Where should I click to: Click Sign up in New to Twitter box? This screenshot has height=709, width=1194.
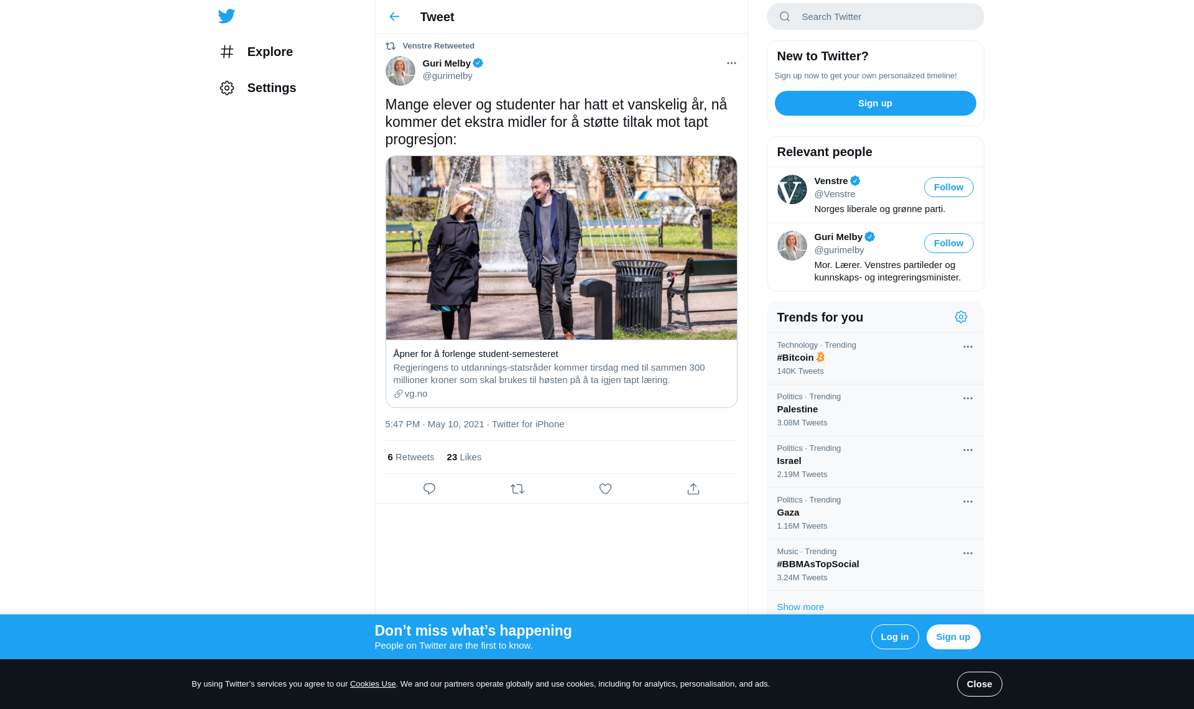(x=875, y=103)
